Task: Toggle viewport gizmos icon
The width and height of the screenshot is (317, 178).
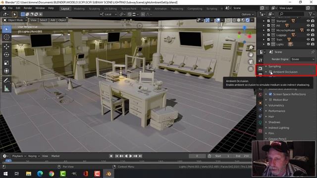Action: click(x=208, y=20)
